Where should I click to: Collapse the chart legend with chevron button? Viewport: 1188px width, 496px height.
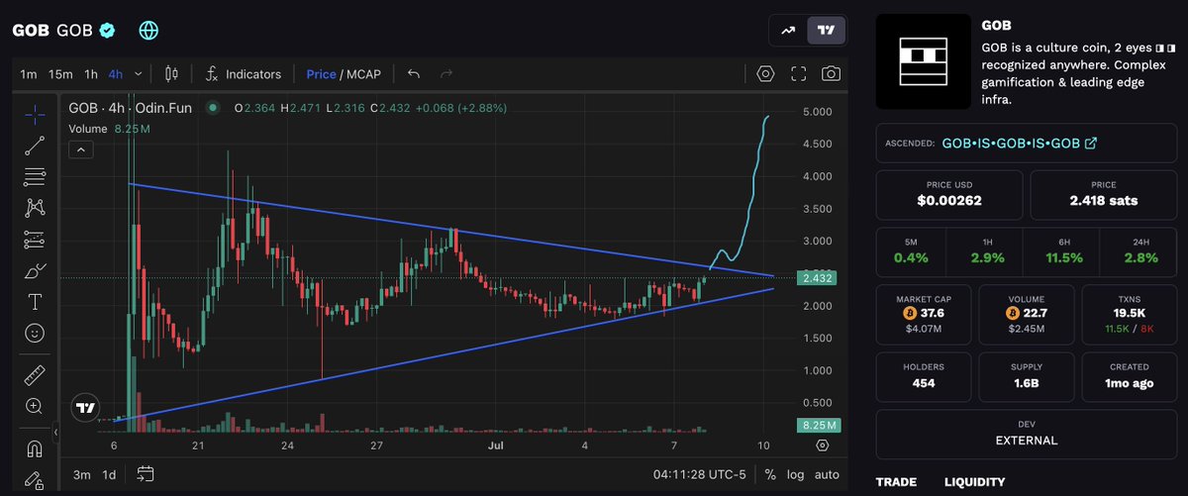pyautogui.click(x=80, y=149)
